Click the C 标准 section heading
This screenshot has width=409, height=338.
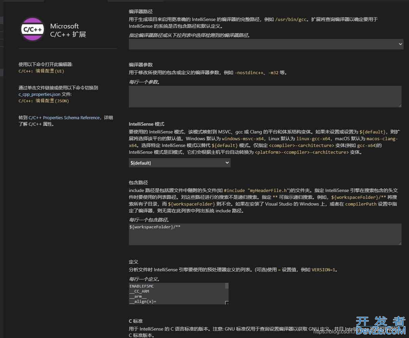(136, 321)
